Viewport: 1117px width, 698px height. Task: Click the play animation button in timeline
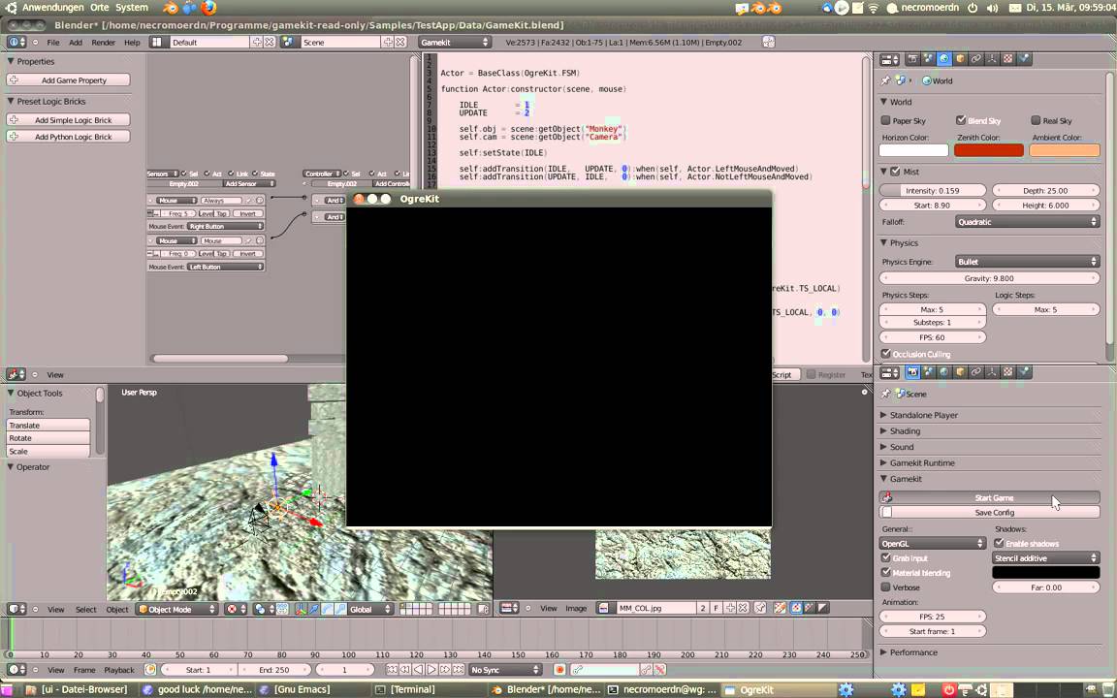pyautogui.click(x=431, y=670)
